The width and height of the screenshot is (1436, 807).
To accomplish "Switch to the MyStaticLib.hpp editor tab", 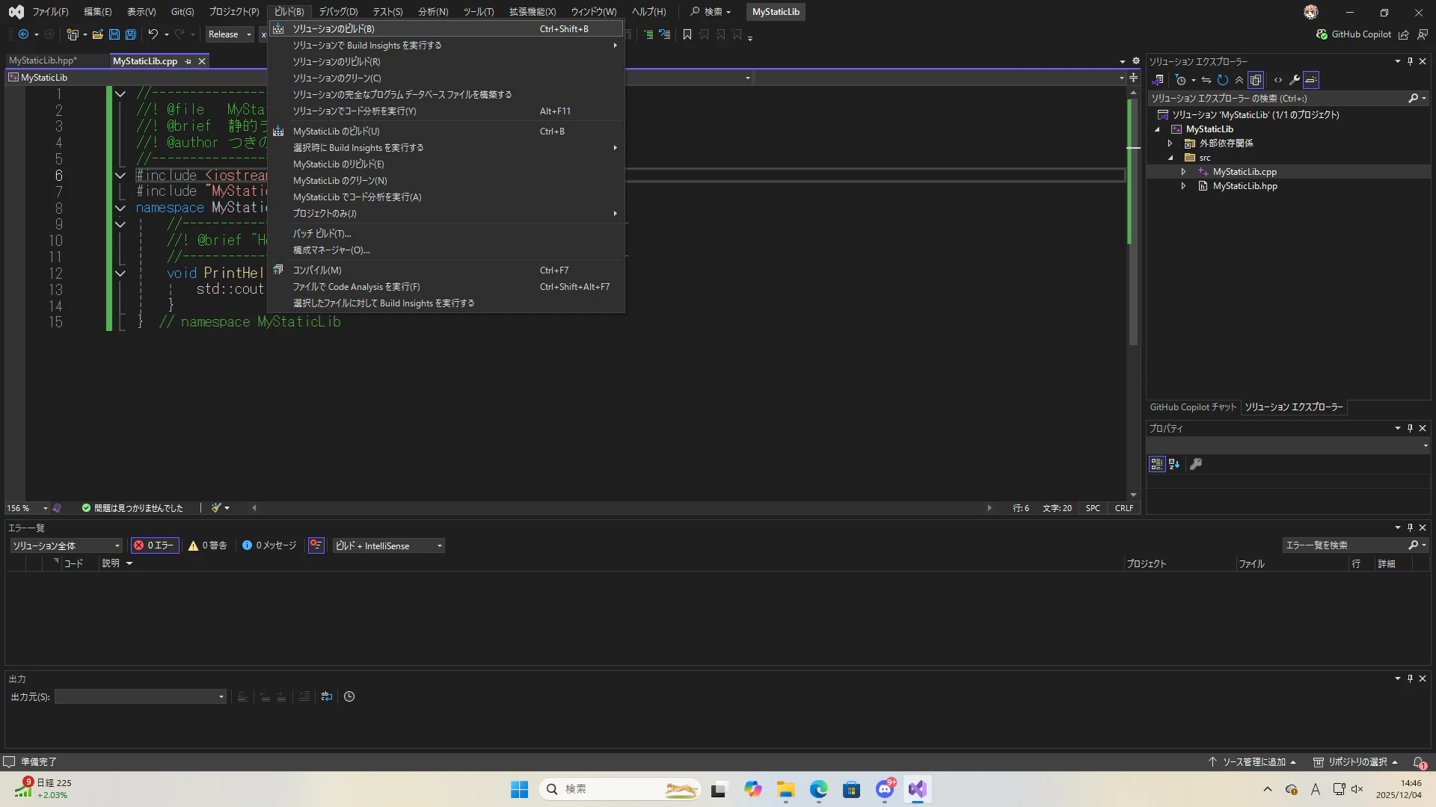I will click(43, 61).
